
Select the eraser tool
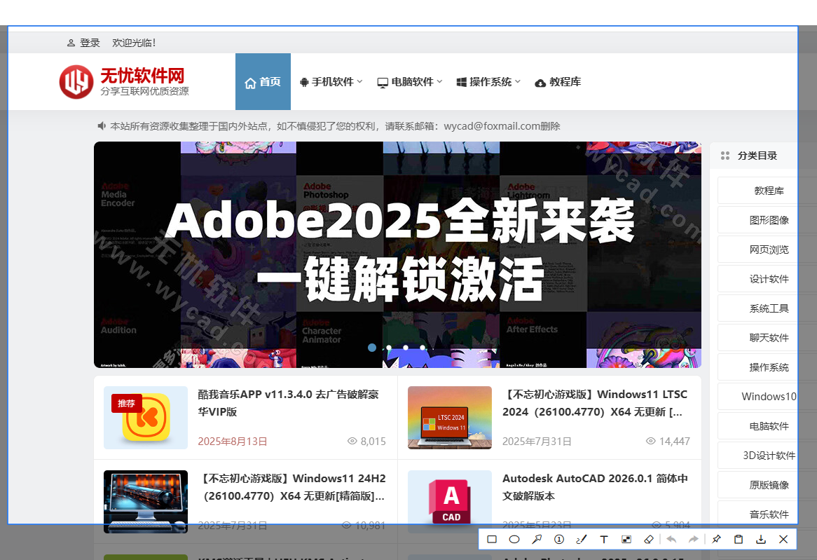click(648, 539)
